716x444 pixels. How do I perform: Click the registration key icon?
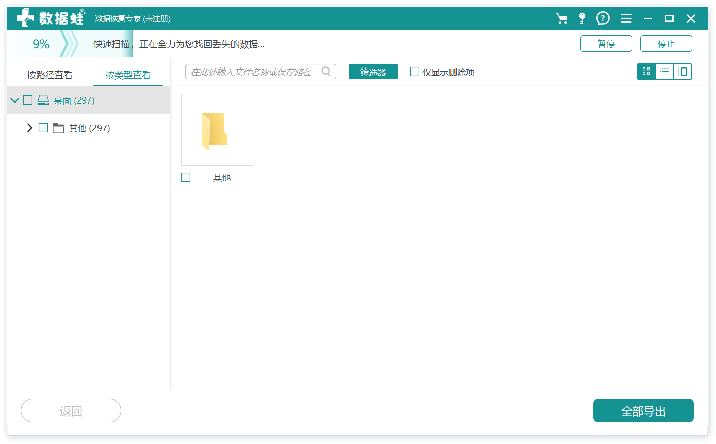pyautogui.click(x=582, y=19)
